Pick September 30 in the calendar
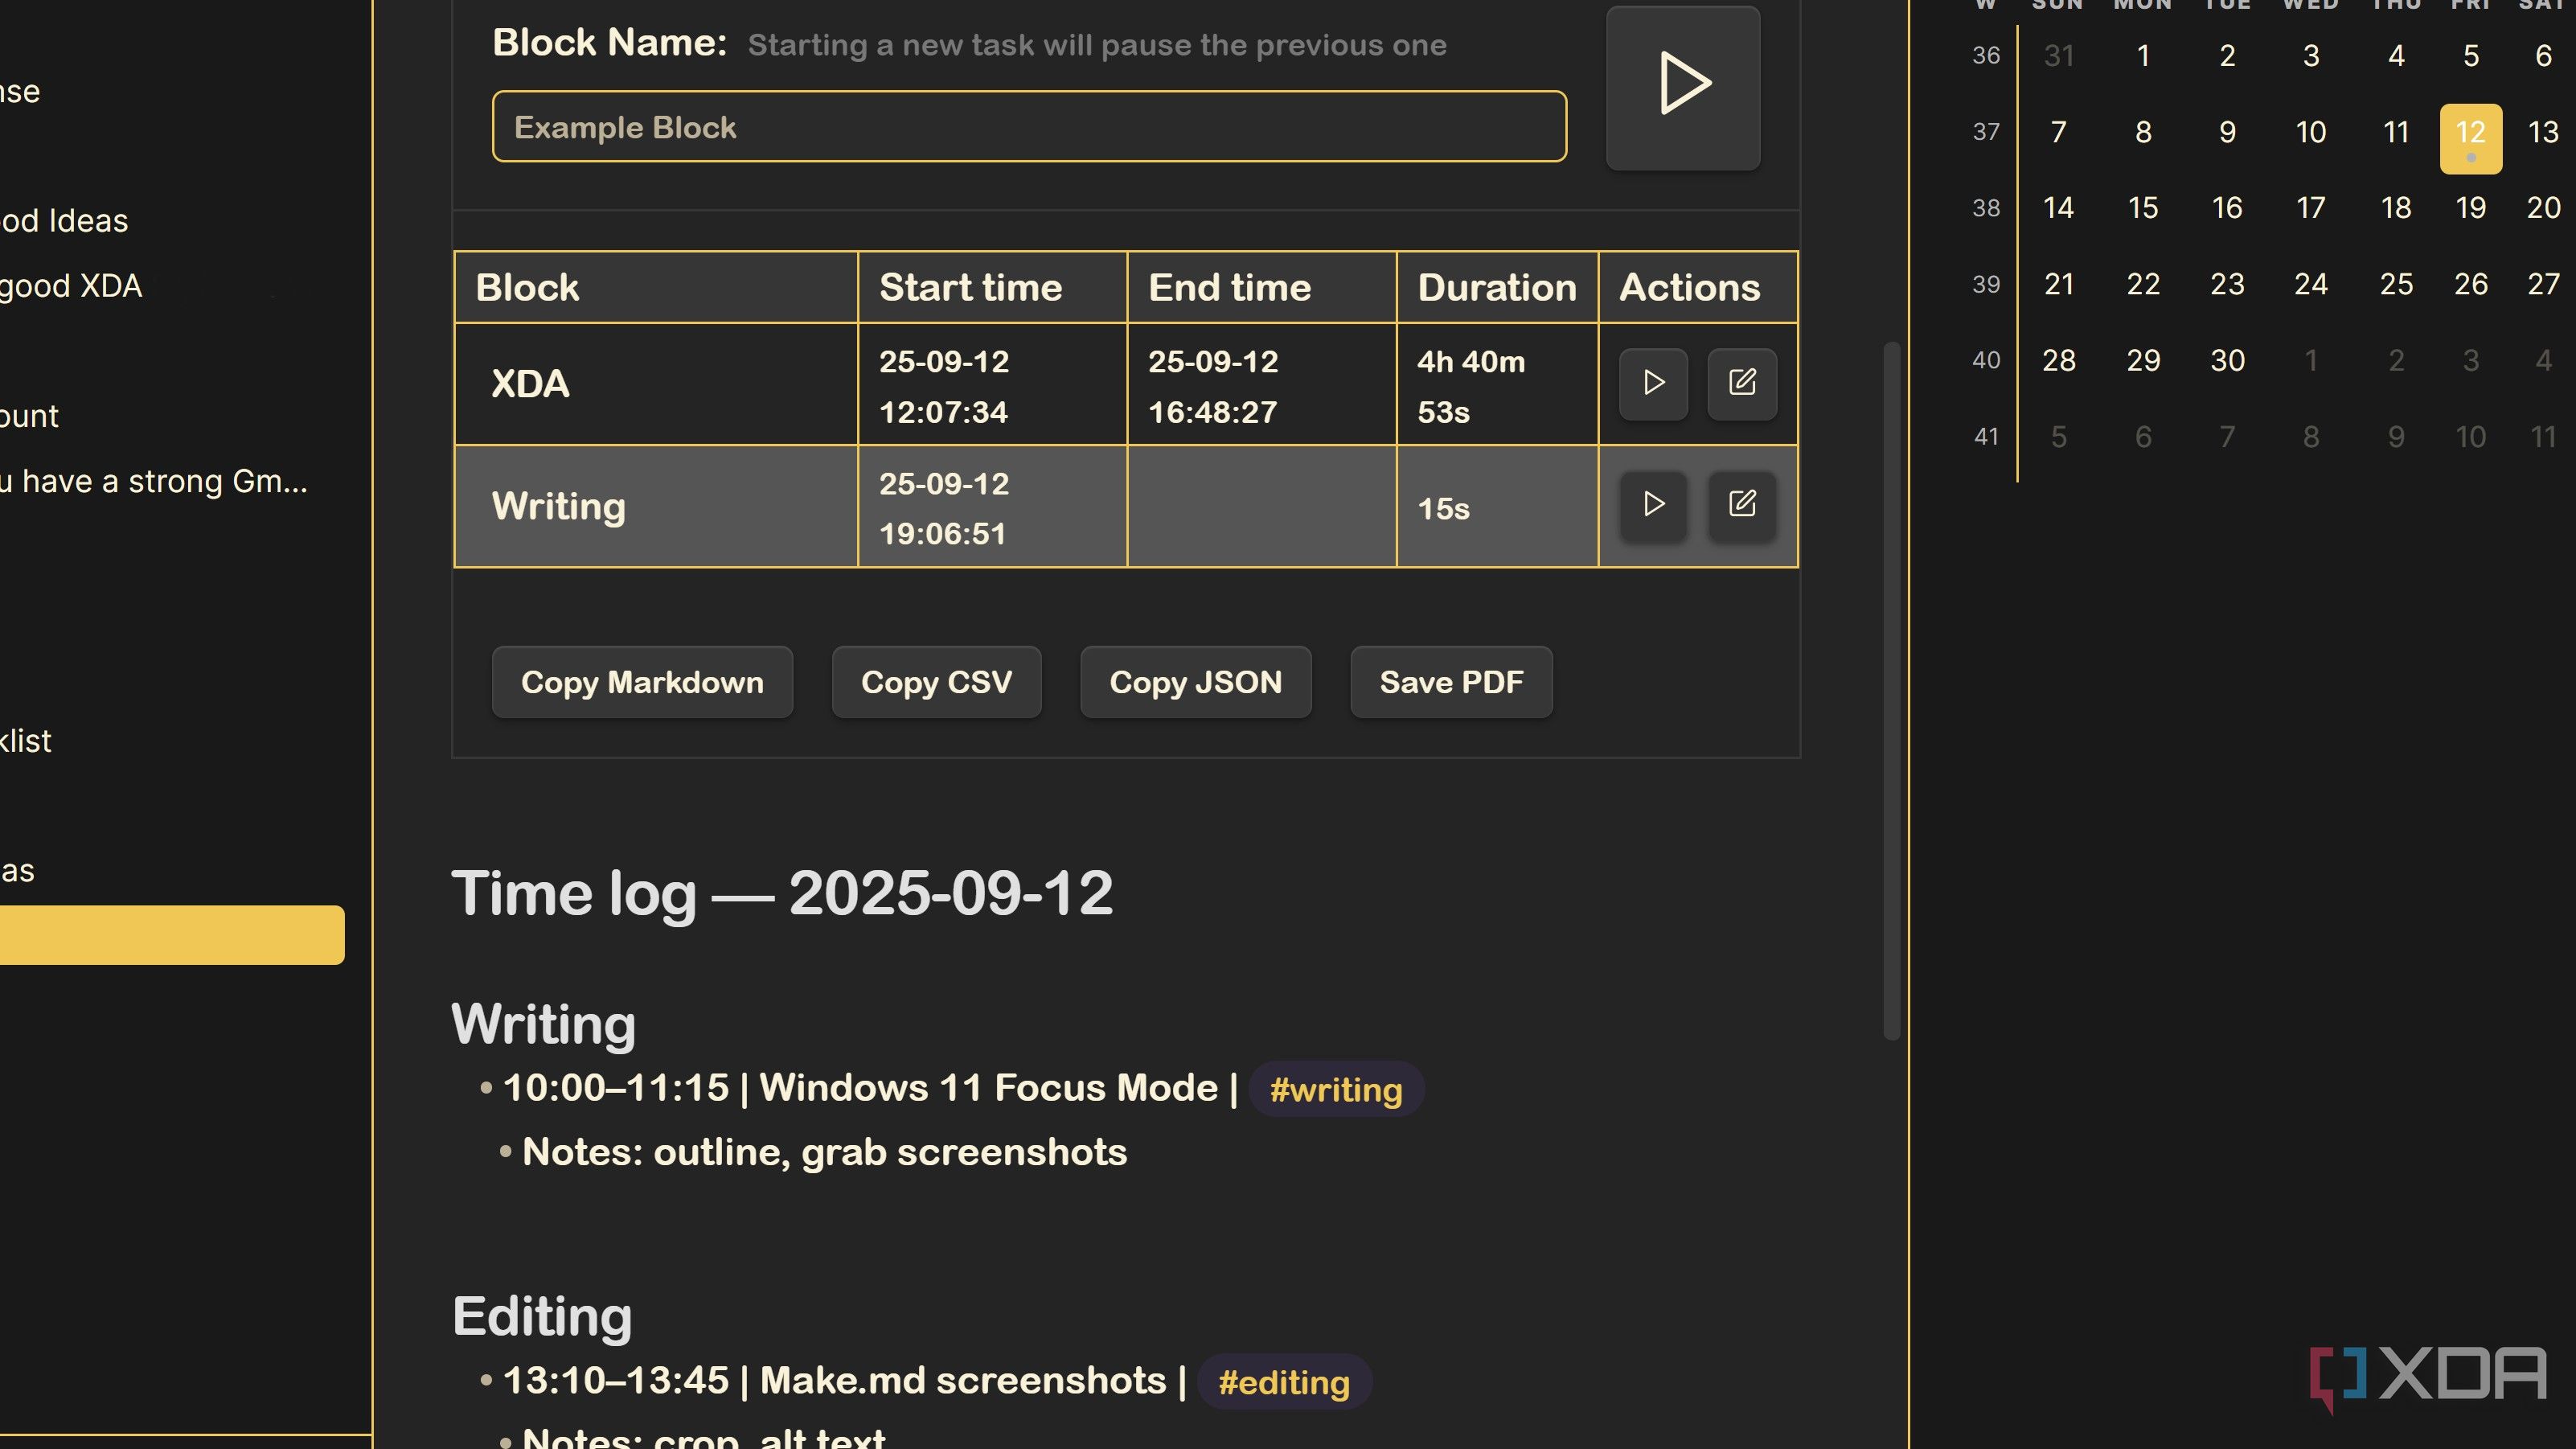 2227,360
